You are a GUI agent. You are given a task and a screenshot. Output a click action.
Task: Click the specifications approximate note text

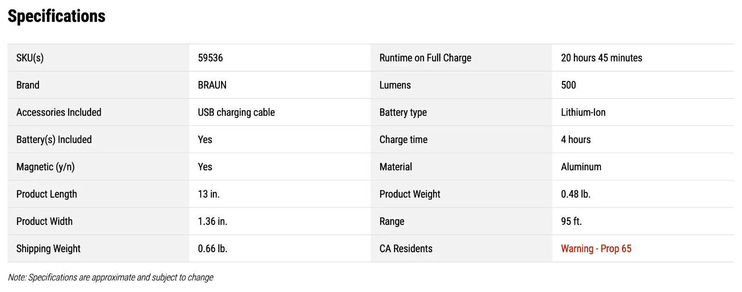click(110, 278)
